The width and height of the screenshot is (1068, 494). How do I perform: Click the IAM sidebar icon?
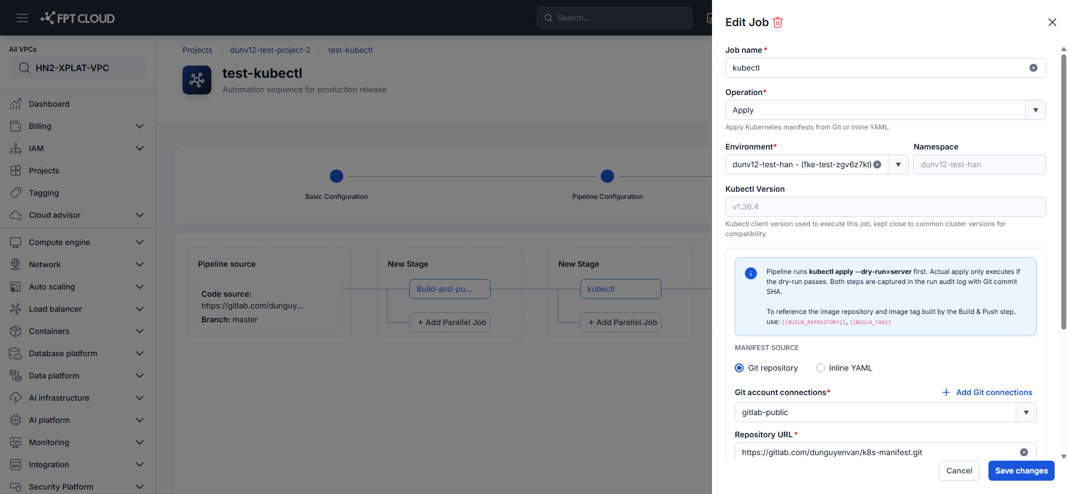[x=16, y=148]
